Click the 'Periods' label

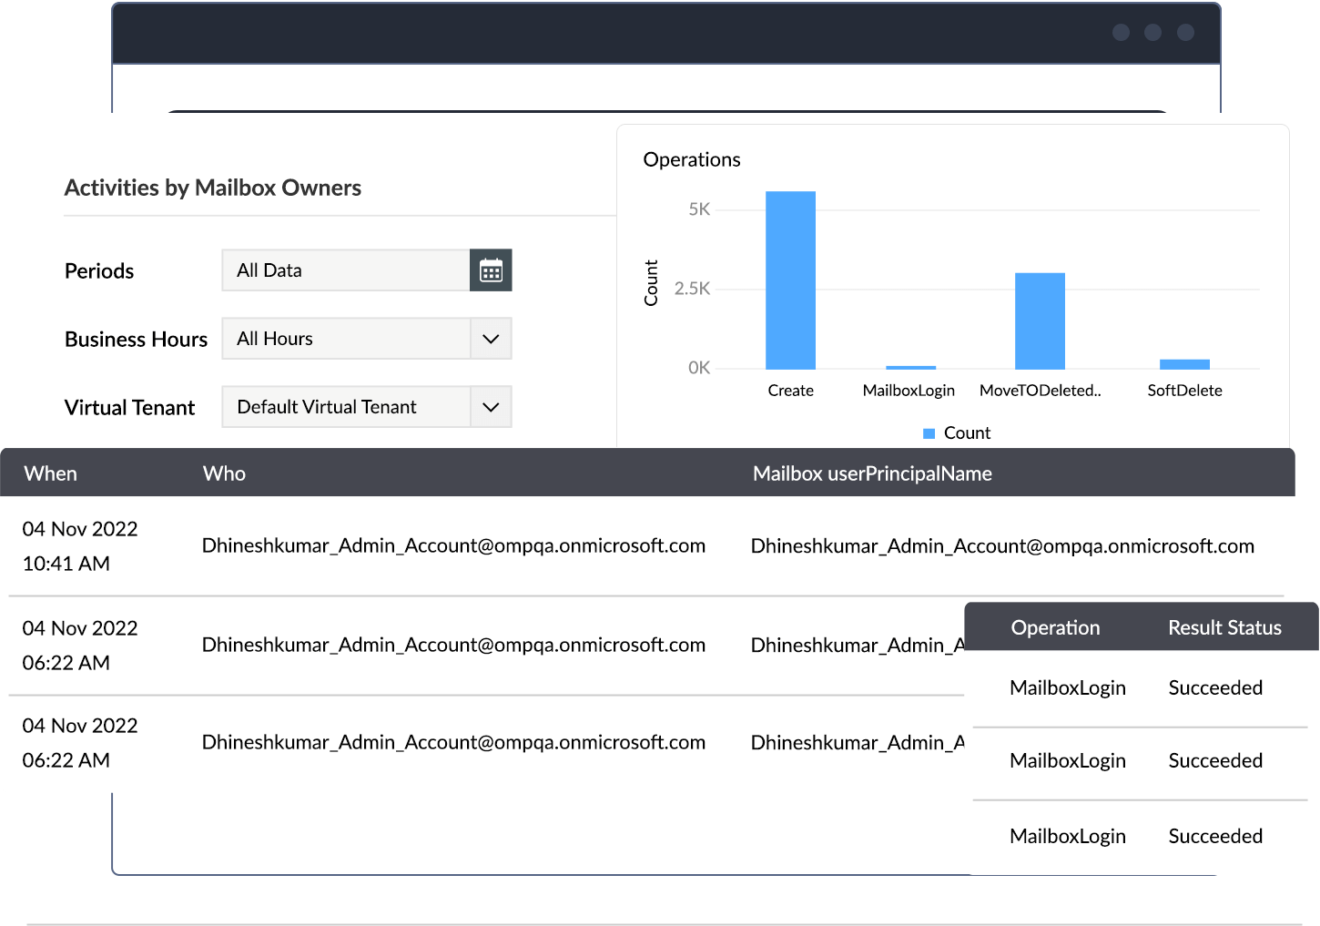(99, 271)
